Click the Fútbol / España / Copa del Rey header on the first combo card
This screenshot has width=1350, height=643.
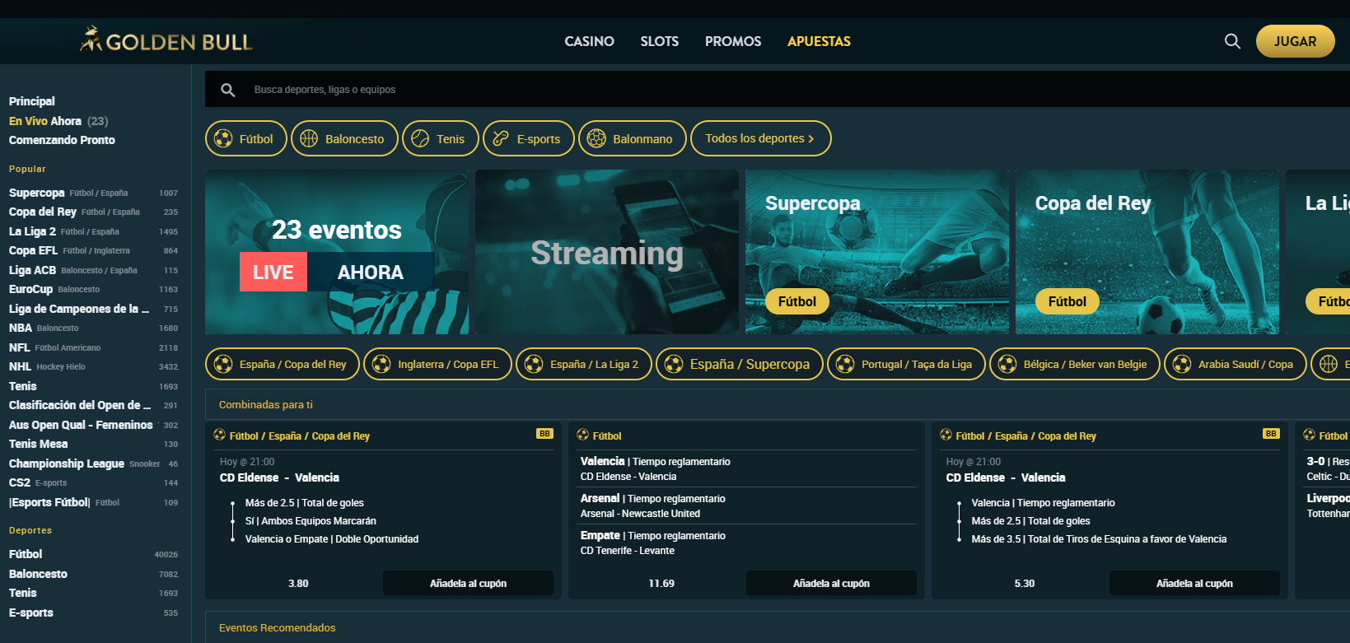click(300, 436)
